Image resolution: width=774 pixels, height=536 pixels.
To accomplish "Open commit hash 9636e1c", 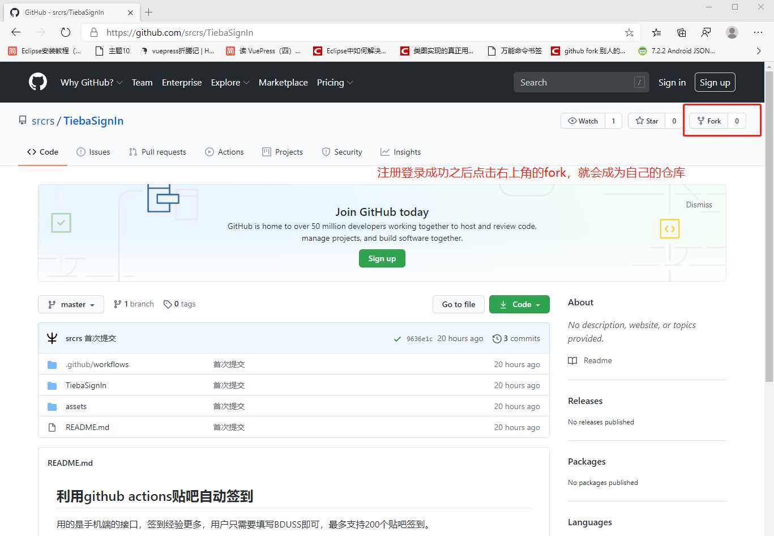I will [x=420, y=339].
